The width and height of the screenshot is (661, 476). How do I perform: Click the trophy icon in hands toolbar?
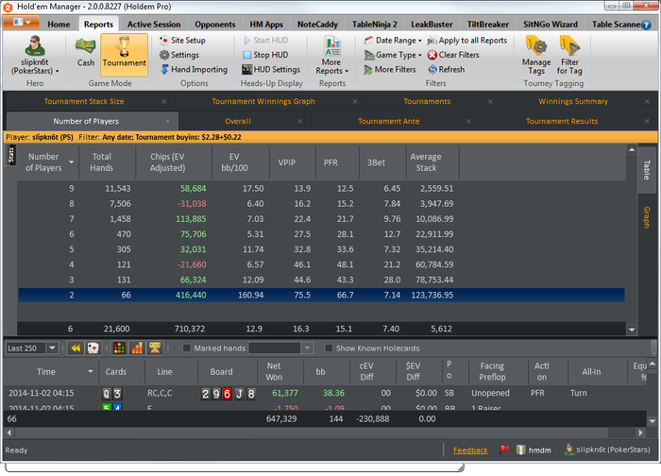click(155, 348)
